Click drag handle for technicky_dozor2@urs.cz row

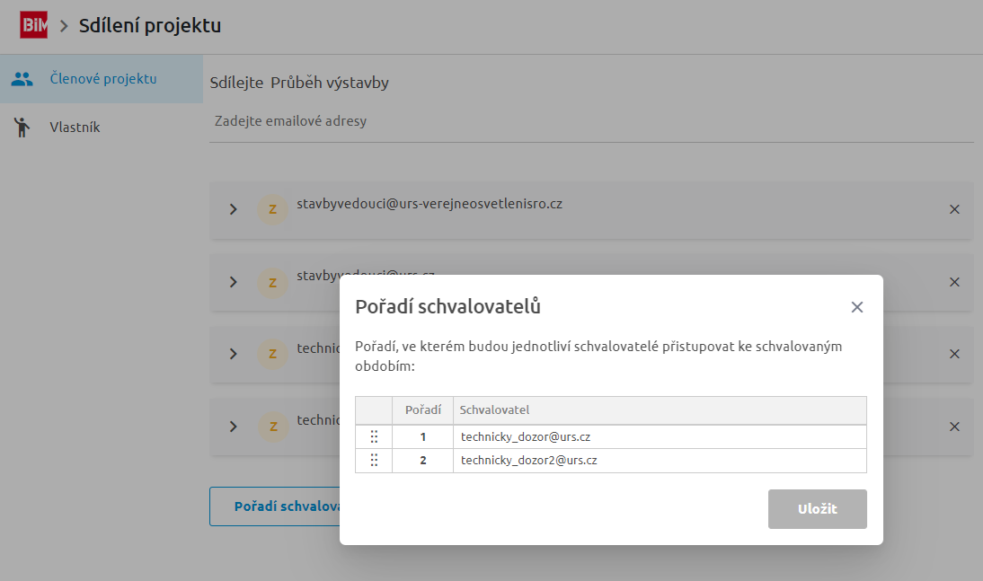tap(374, 461)
